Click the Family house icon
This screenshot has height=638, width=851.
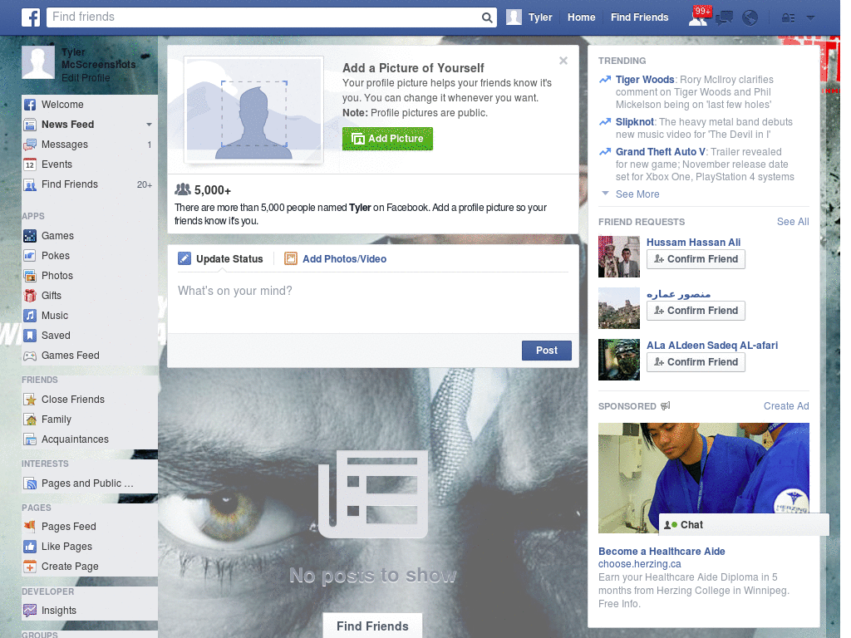(30, 420)
